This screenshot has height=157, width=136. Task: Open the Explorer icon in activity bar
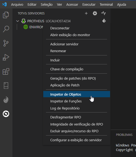click(x=6, y=15)
